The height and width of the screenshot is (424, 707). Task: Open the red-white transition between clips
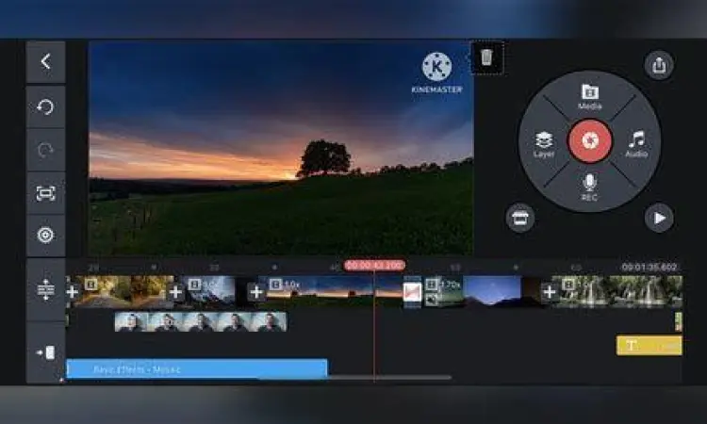(412, 292)
